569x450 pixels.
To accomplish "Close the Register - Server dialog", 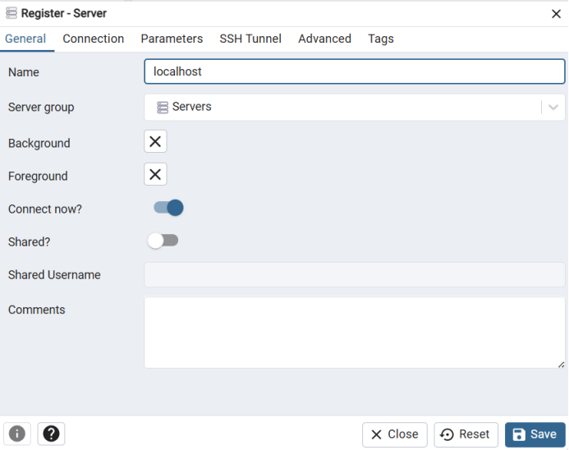I will [x=556, y=13].
